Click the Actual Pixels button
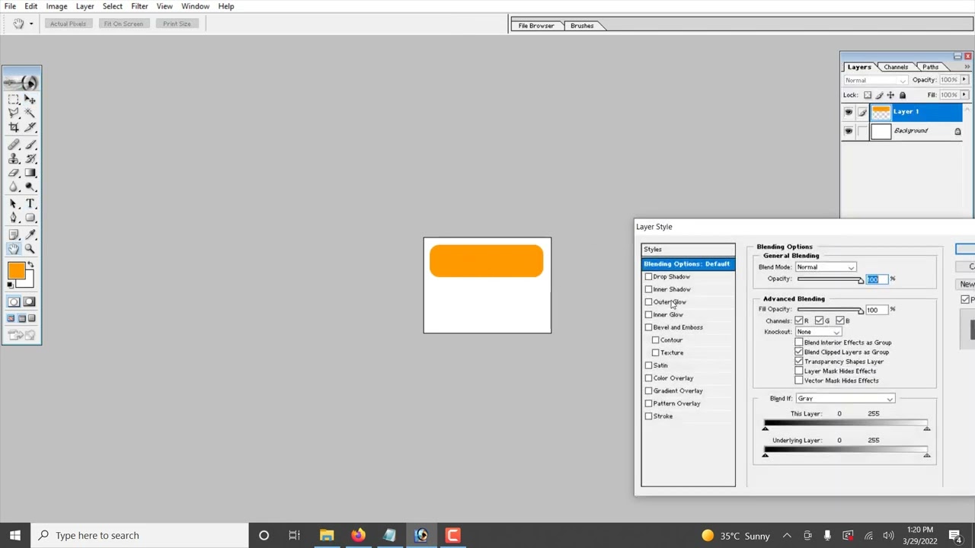Viewport: 975px width, 548px height. pyautogui.click(x=68, y=24)
